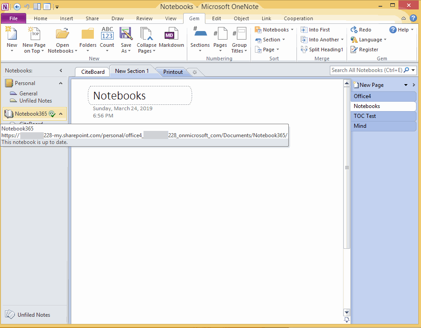Click New Page button in page list
This screenshot has height=328, width=421.
pyautogui.click(x=368, y=85)
